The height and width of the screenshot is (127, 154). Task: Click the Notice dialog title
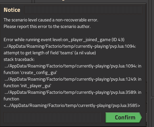tap(12, 10)
